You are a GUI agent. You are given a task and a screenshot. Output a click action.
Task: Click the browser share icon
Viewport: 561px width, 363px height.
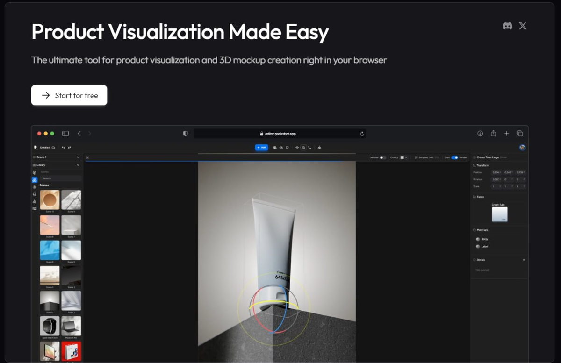click(493, 134)
